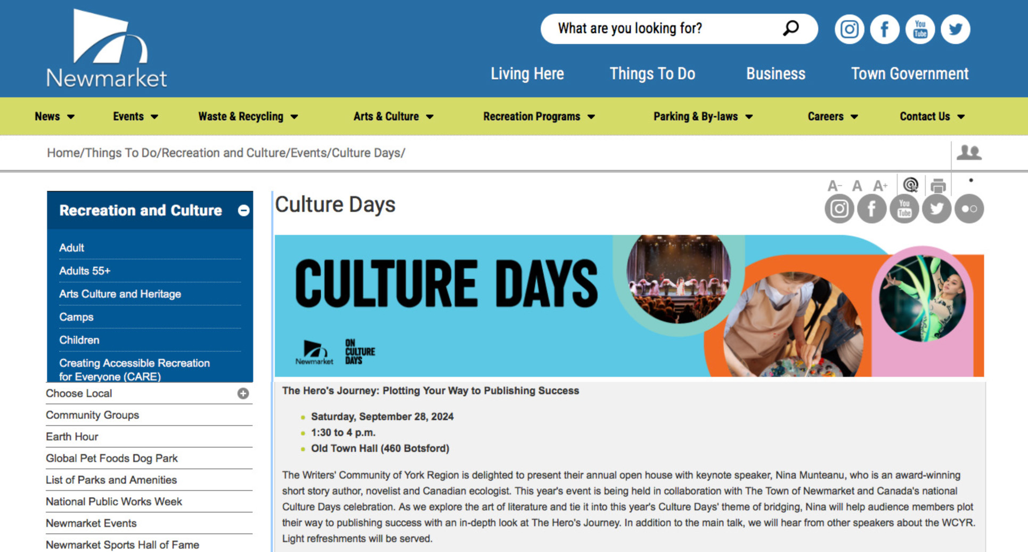Viewport: 1028px width, 552px height.
Task: Collapse the Recreation and Culture section
Action: tap(243, 210)
